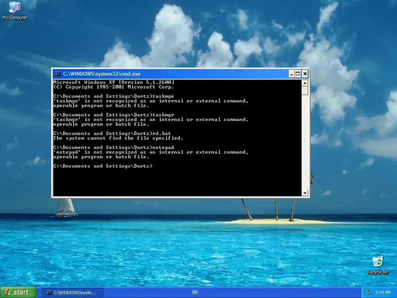
Task: Click the scrollbar down arrow in cmd window
Action: 305,193
